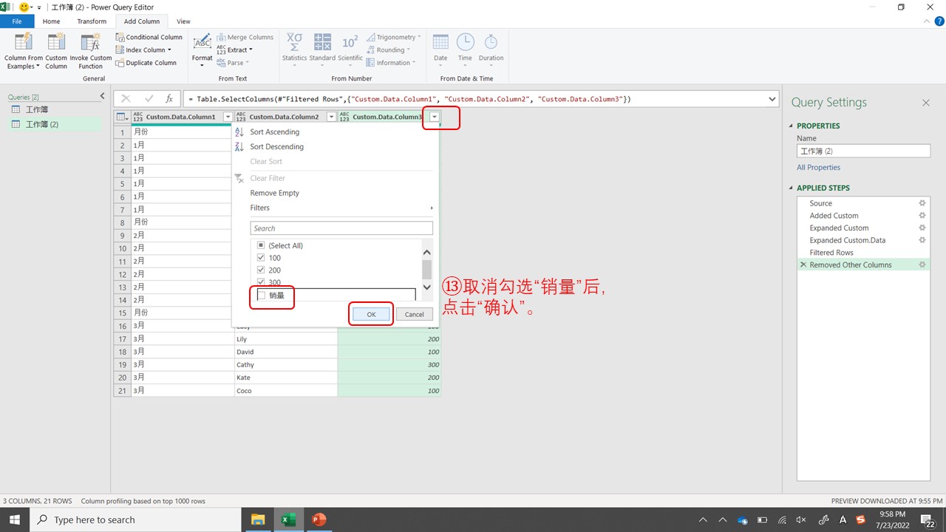Click the filter Search box

[x=341, y=228]
